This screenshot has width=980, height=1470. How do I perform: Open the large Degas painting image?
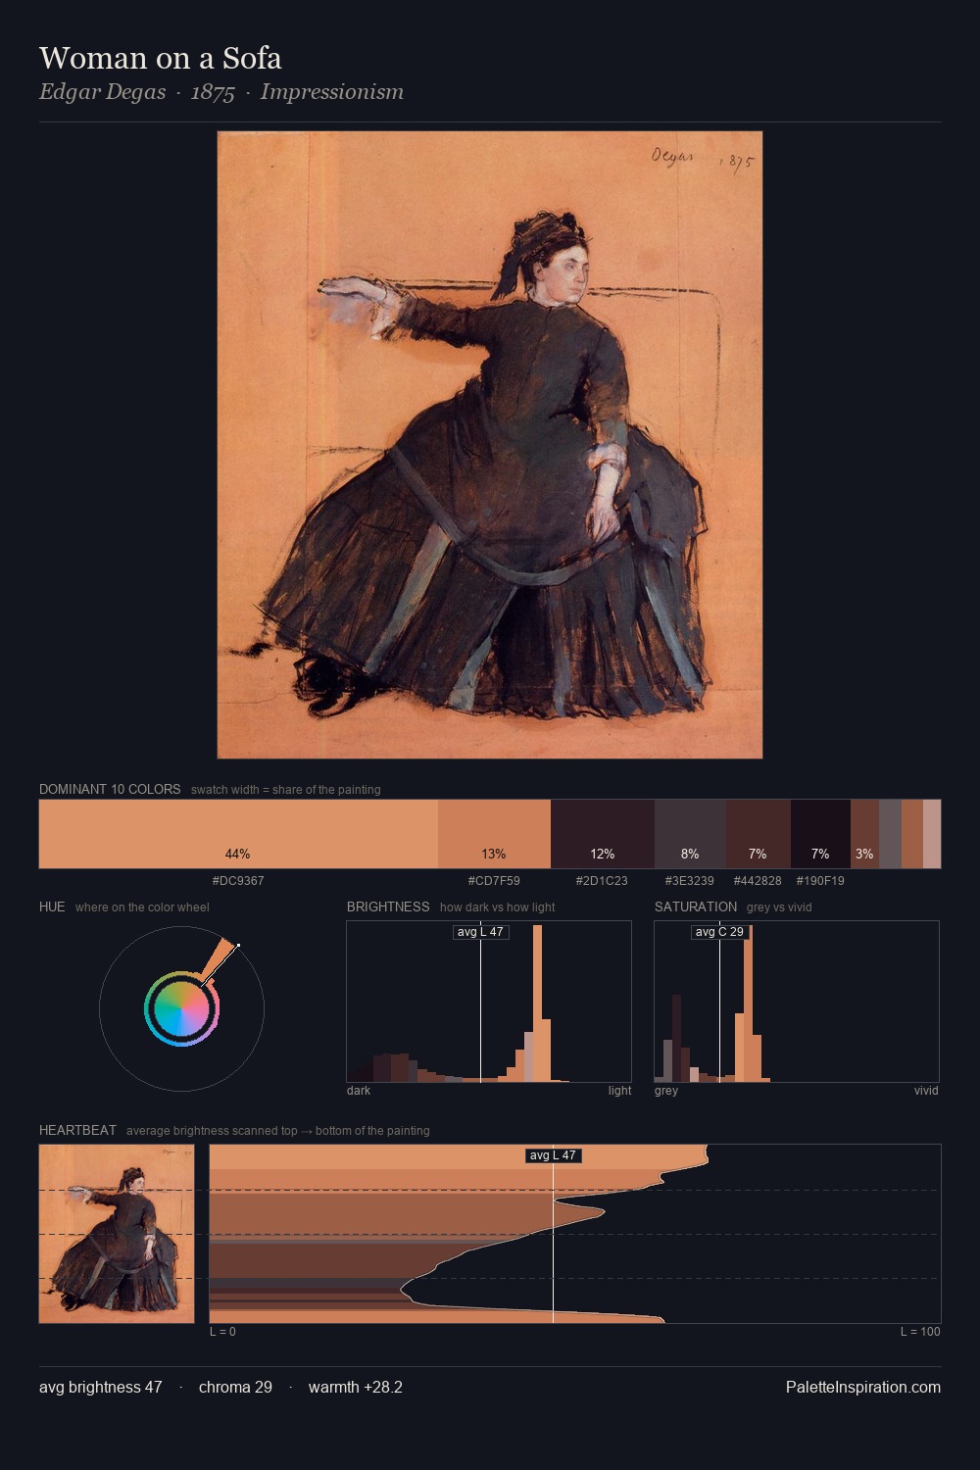[x=490, y=445]
